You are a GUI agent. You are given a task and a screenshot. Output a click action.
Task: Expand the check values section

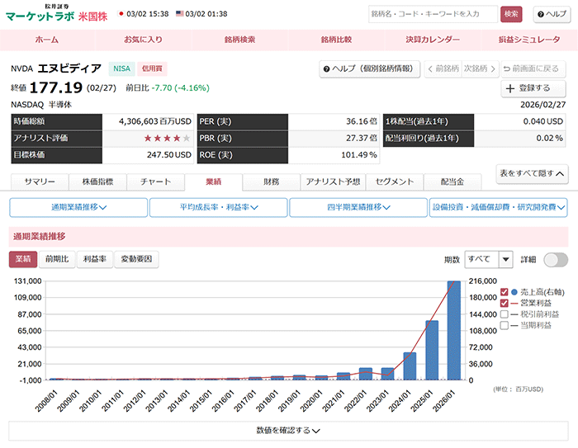pos(288,430)
